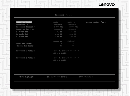Click the Processor 1 Version label
130x96 pixels.
pos(26,51)
